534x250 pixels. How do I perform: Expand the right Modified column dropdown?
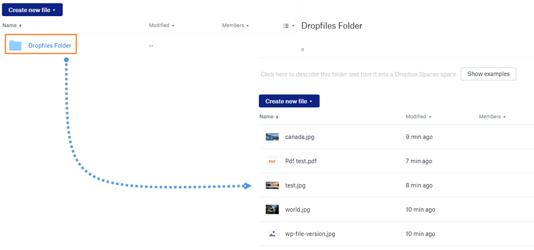point(418,117)
